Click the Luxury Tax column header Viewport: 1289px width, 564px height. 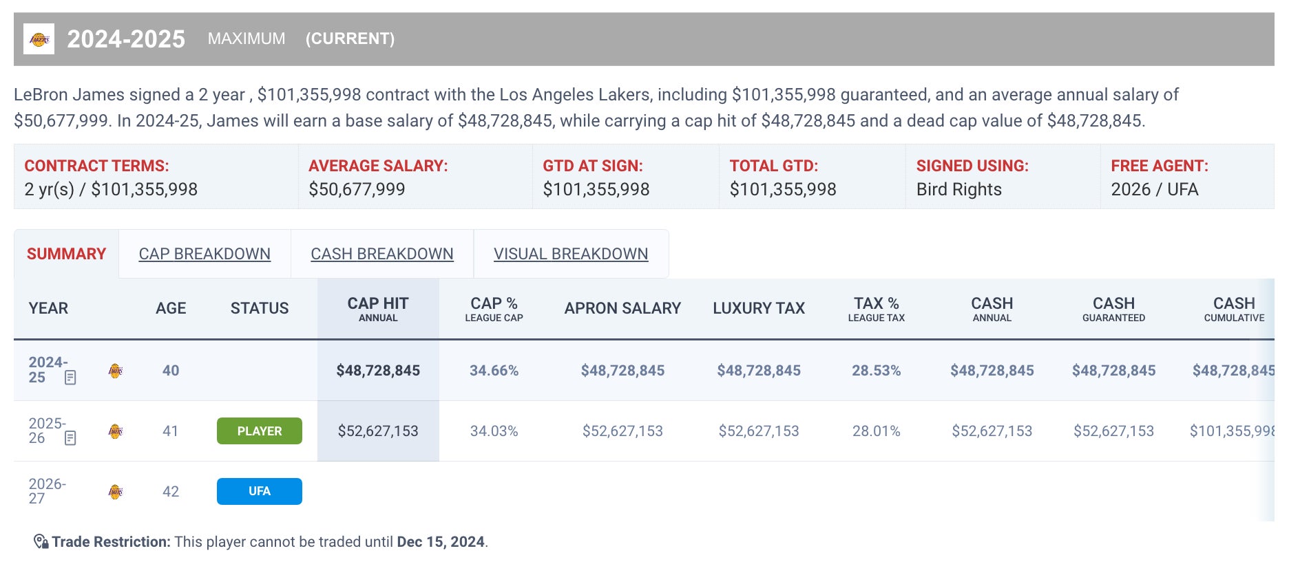pyautogui.click(x=759, y=309)
